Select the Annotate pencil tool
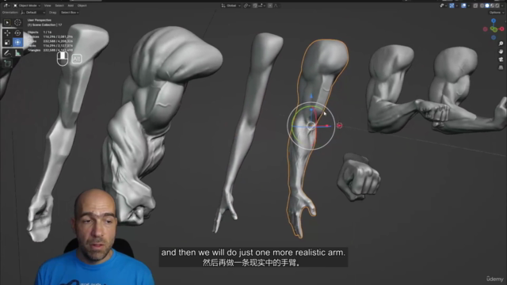Image resolution: width=507 pixels, height=285 pixels. [x=7, y=53]
